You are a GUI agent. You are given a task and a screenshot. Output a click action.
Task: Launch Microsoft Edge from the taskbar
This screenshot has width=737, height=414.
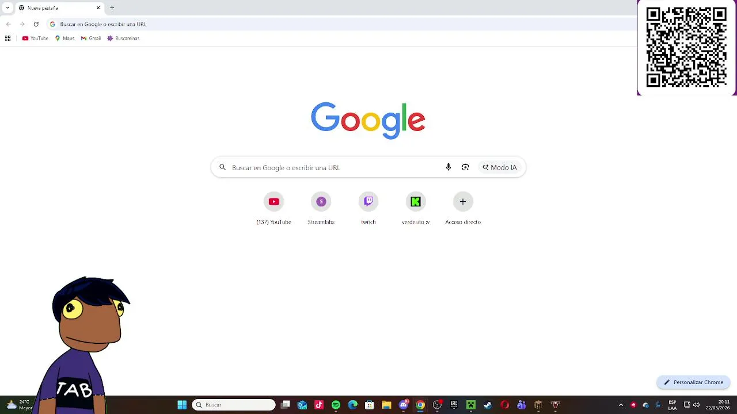coord(352,405)
